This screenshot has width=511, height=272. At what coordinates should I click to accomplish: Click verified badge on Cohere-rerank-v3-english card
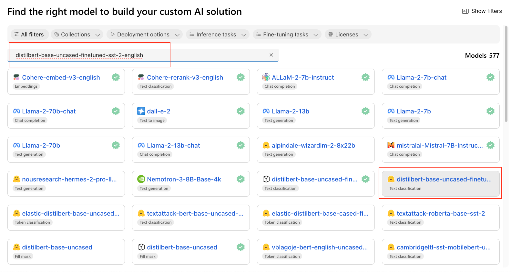click(x=240, y=77)
